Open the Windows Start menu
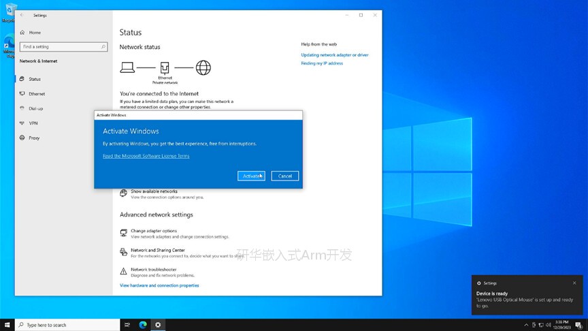588x331 pixels. click(x=7, y=325)
